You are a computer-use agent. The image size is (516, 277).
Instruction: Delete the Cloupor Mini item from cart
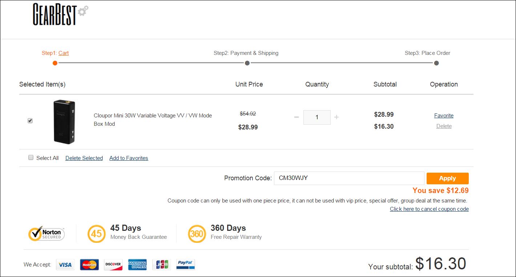click(x=444, y=126)
